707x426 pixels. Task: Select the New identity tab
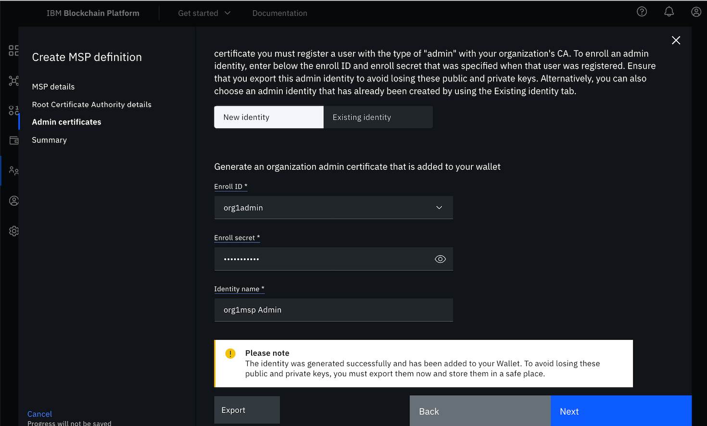tap(268, 117)
